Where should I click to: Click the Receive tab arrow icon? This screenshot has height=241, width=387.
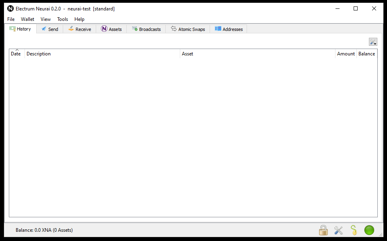point(71,29)
